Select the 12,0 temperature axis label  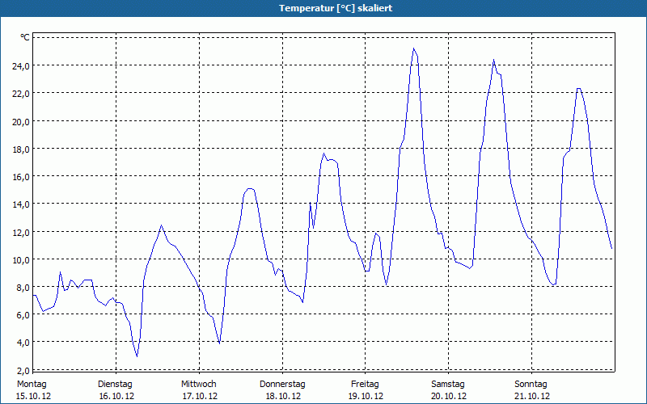pyautogui.click(x=20, y=232)
